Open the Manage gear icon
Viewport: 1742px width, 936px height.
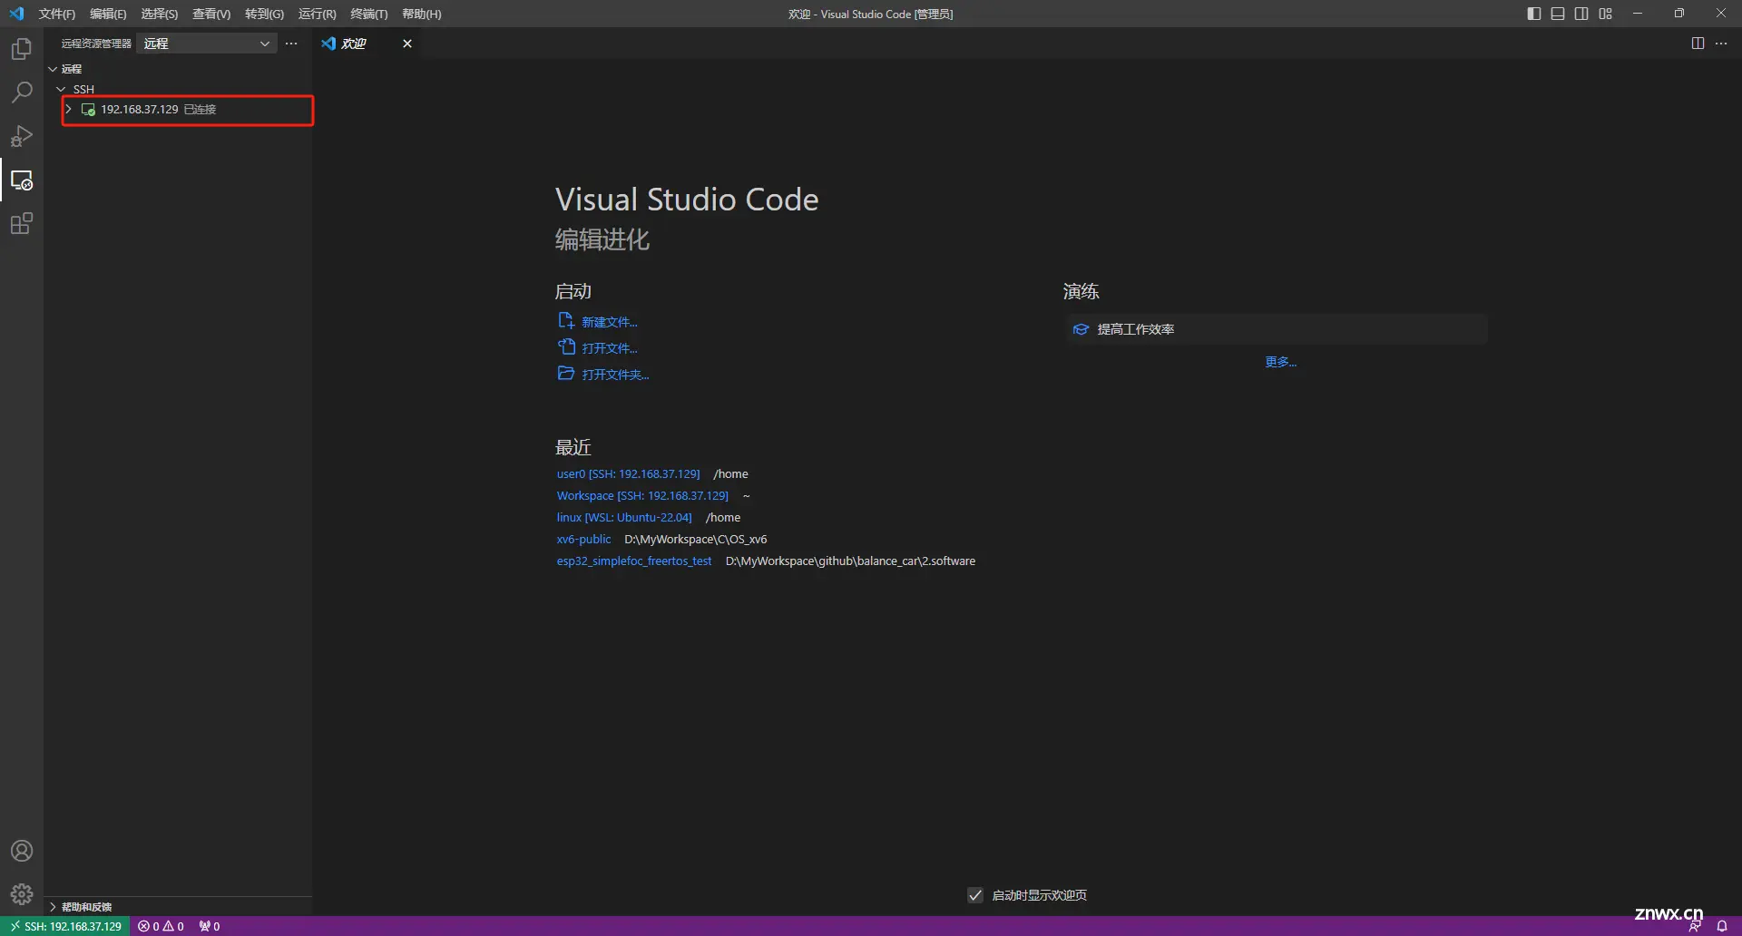coord(22,894)
